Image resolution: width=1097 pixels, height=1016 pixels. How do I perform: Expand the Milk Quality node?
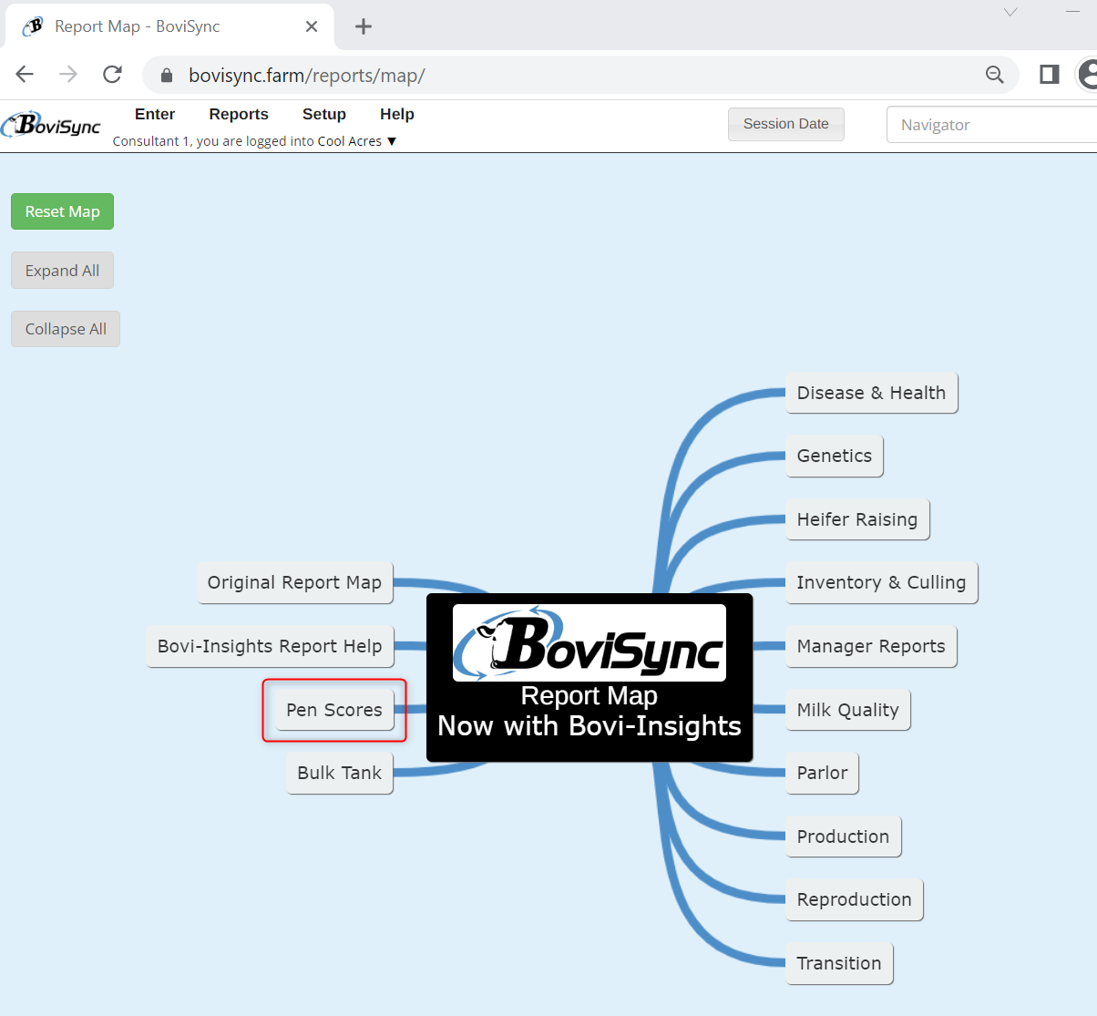point(848,710)
